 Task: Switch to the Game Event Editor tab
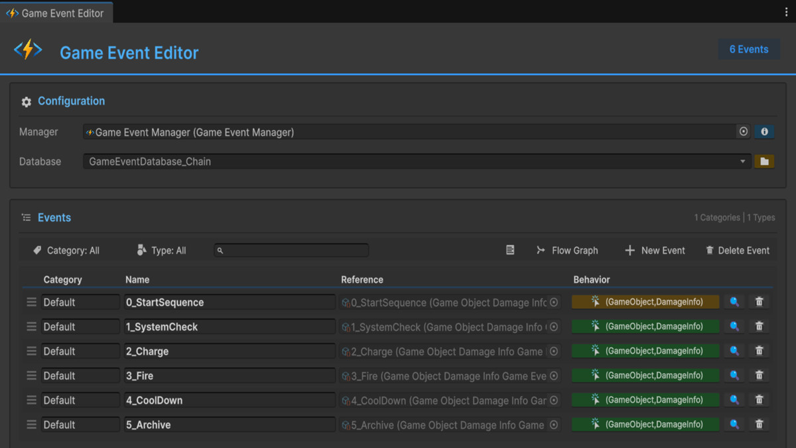56,12
